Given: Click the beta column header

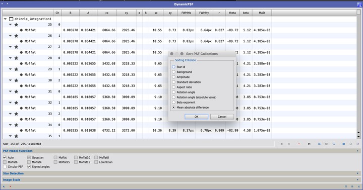Looking at the screenshot, I should coord(246,13).
